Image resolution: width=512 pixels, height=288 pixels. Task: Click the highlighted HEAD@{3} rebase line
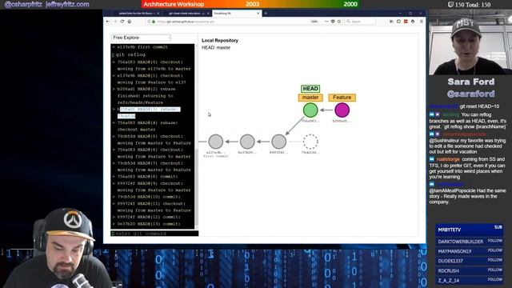tap(149, 113)
